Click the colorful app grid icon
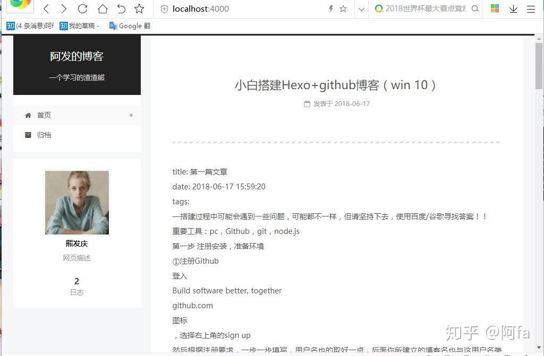Viewport: 544px width, 356px height. coord(494,8)
